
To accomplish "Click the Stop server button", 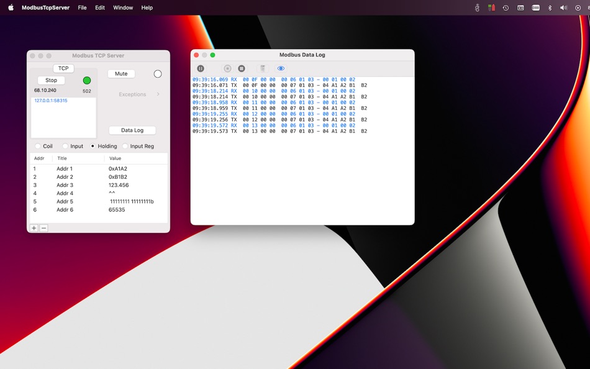I will (x=51, y=80).
